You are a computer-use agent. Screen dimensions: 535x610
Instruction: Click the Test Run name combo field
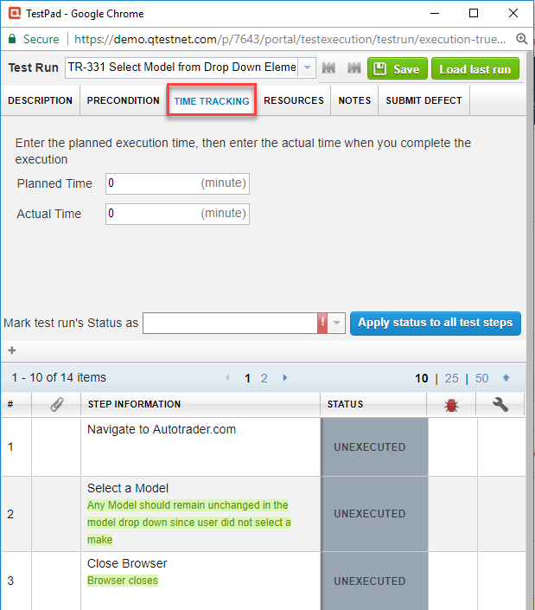[181, 67]
